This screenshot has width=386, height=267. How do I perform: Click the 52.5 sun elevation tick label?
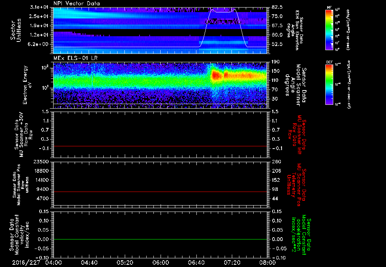pos(277,44)
